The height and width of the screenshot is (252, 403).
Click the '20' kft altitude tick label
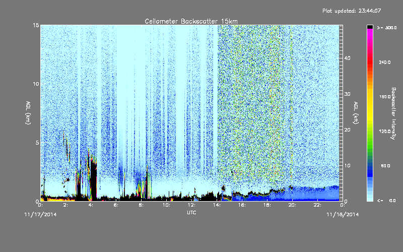click(347, 130)
